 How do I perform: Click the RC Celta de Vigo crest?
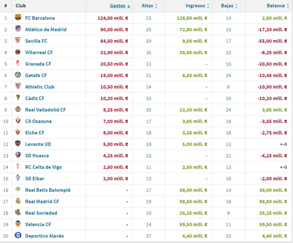(18, 166)
